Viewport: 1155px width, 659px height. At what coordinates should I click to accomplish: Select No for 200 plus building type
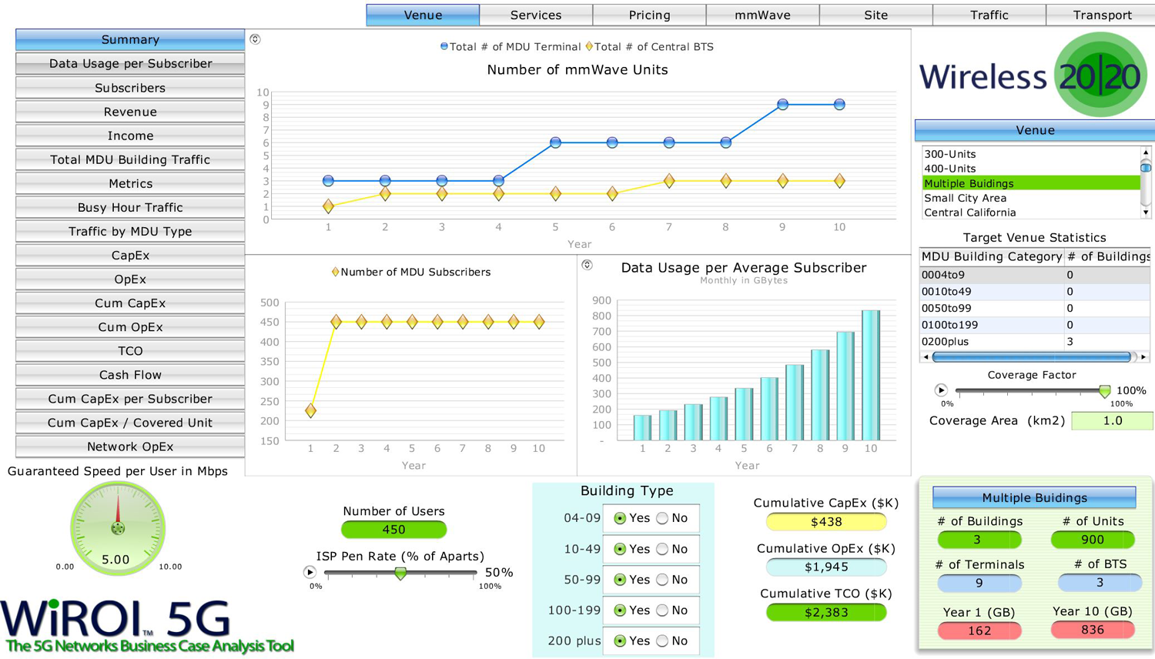[x=662, y=641]
